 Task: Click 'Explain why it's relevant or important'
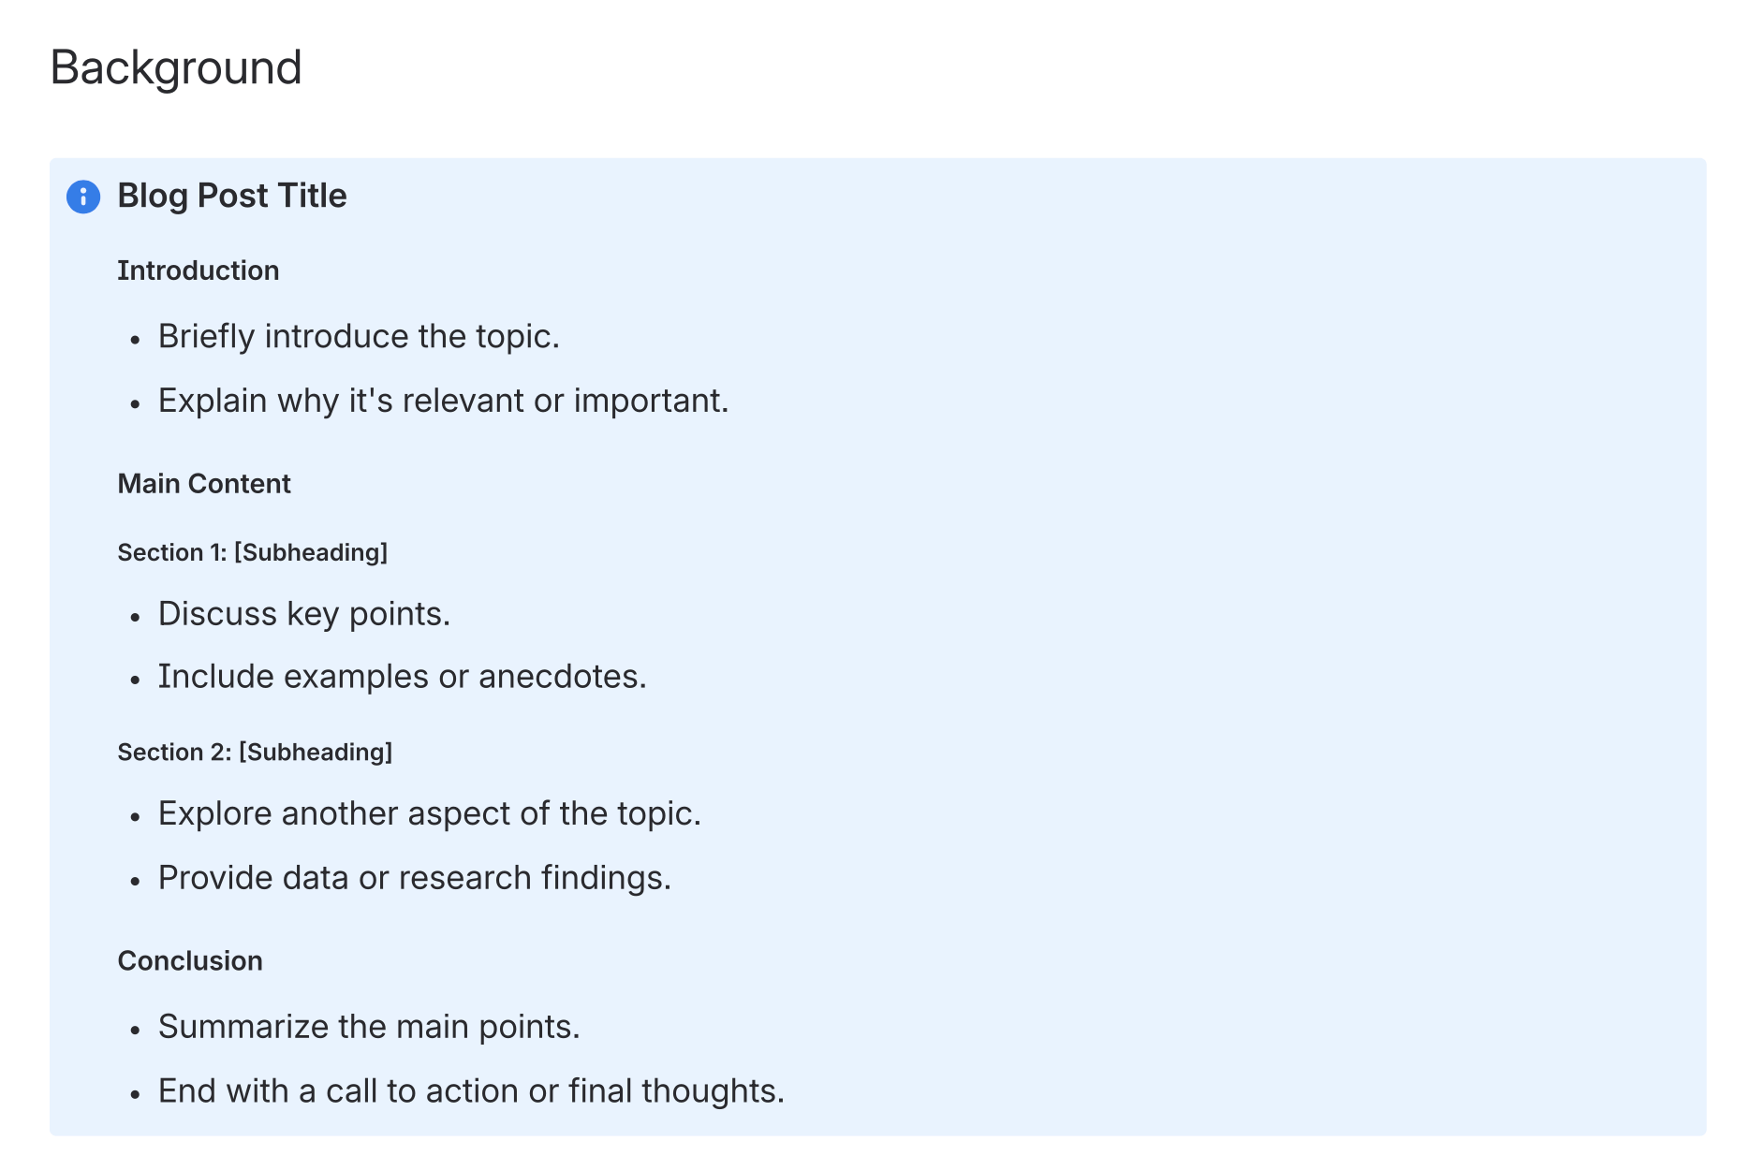[442, 401]
